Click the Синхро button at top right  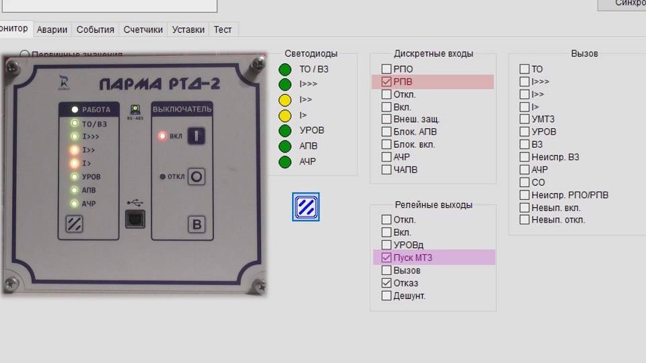click(622, 4)
